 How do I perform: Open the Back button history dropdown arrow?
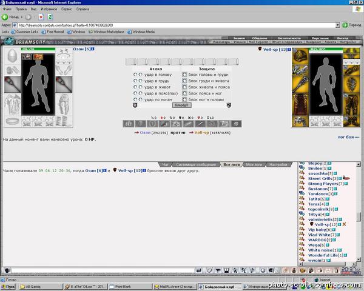[x=22, y=17]
